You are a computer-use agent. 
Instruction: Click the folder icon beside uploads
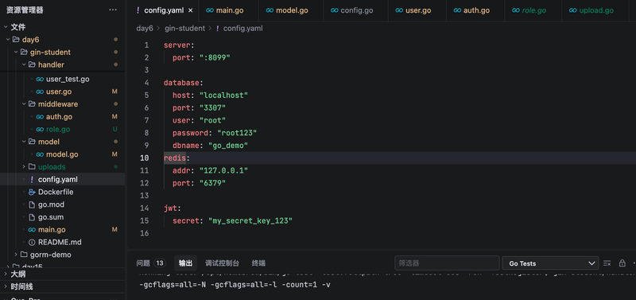32,167
